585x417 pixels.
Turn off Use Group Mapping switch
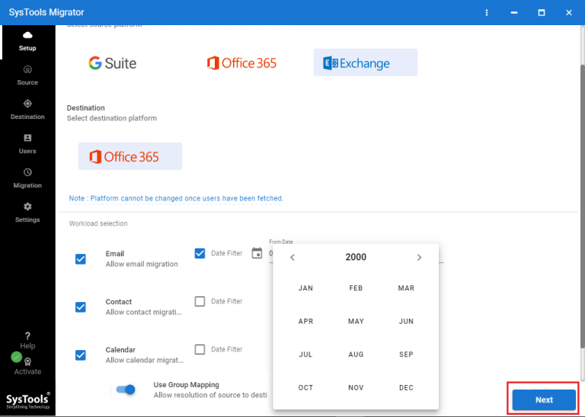click(x=126, y=390)
